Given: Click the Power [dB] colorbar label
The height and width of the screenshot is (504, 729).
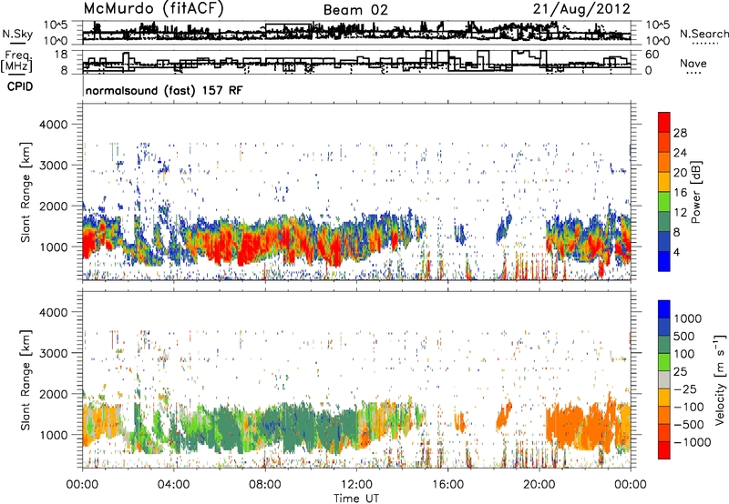Looking at the screenshot, I should click(x=696, y=192).
